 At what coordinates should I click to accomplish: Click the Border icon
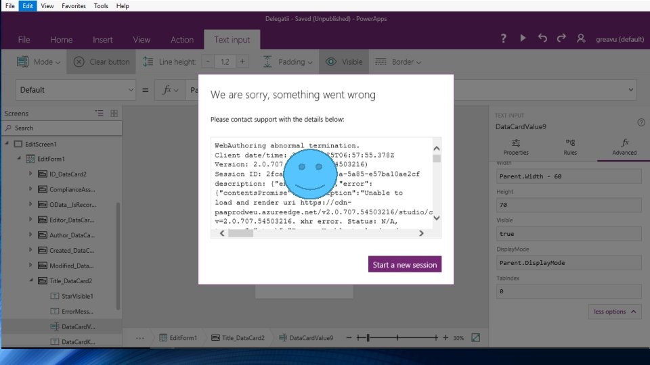pos(381,62)
